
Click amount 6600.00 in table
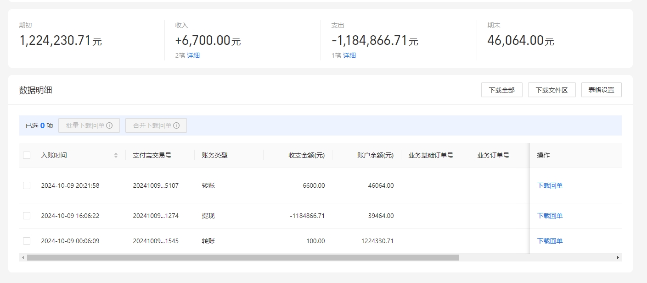(x=314, y=185)
